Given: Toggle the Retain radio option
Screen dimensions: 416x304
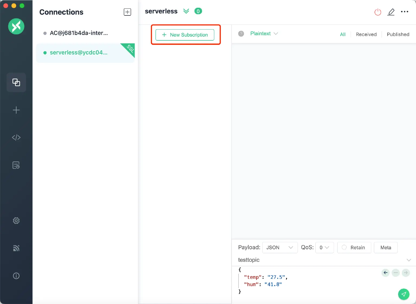Looking at the screenshot, I should 344,247.
